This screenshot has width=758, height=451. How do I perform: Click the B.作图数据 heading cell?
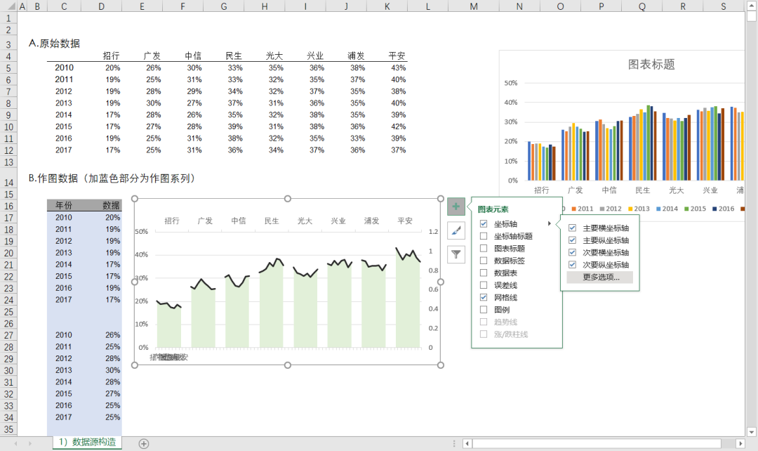(x=112, y=178)
